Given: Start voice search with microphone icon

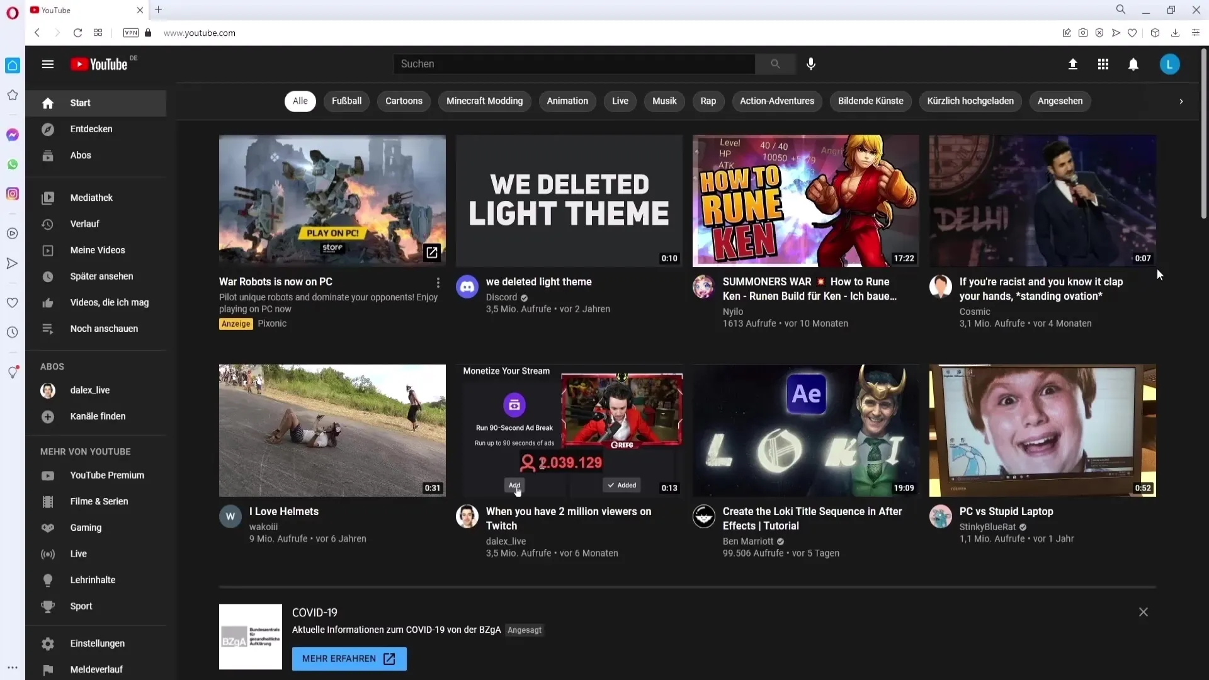Looking at the screenshot, I should pyautogui.click(x=811, y=64).
